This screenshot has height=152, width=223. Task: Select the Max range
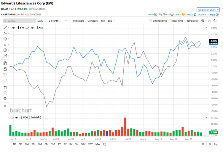point(98,144)
